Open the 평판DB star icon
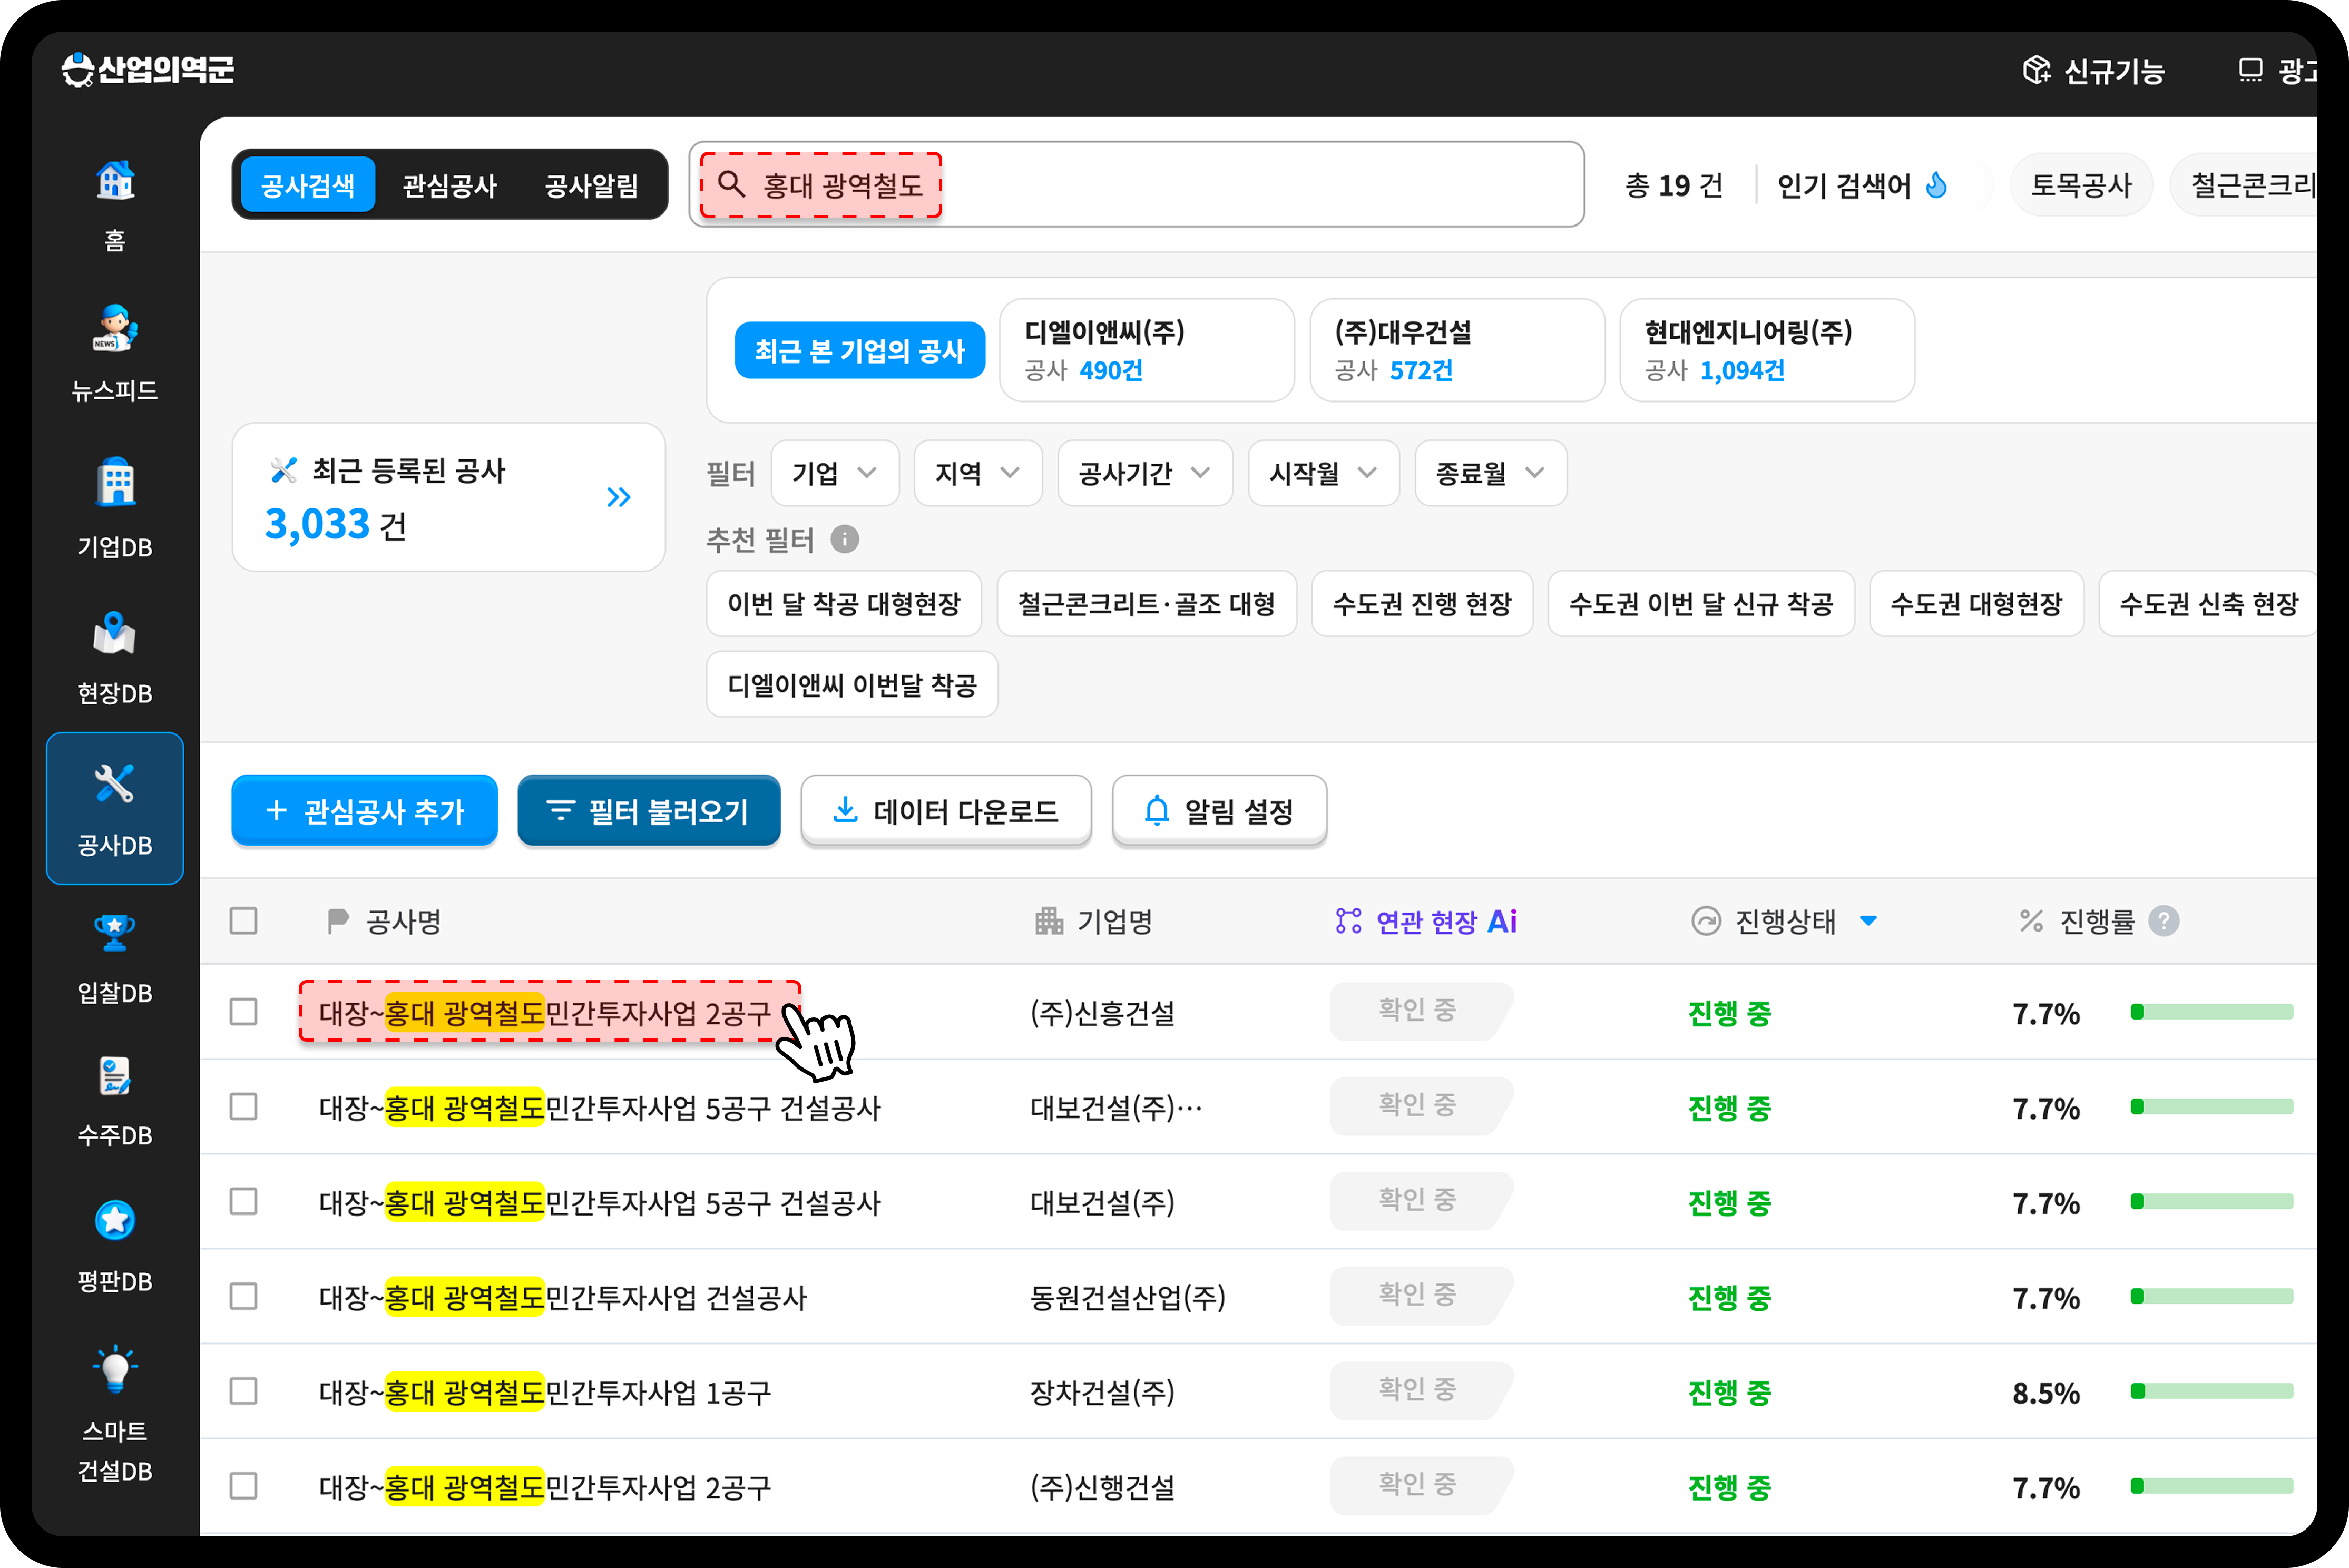The image size is (2349, 1568). point(115,1220)
